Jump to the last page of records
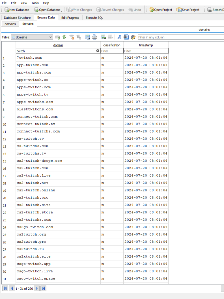The width and height of the screenshot is (224, 299). [x=43, y=289]
